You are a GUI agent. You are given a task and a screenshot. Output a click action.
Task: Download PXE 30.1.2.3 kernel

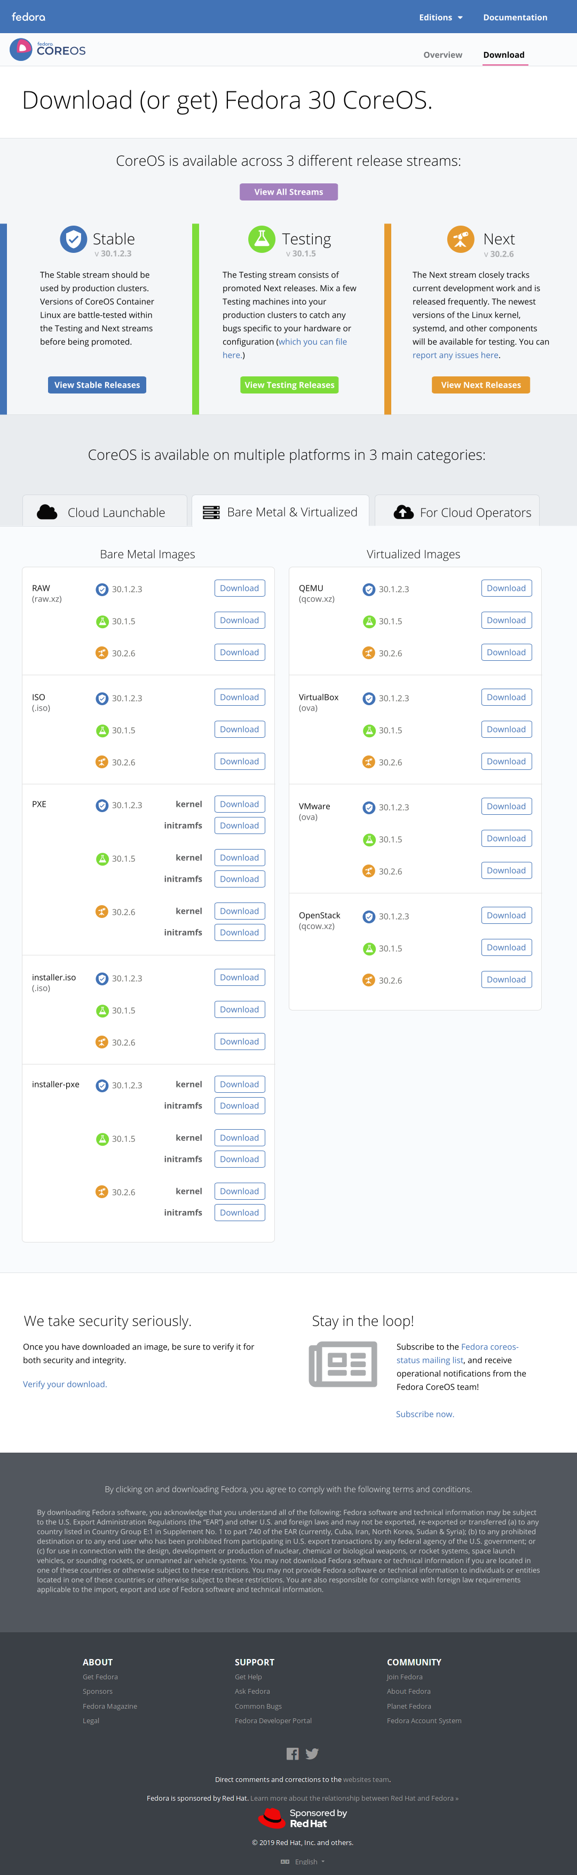(239, 804)
